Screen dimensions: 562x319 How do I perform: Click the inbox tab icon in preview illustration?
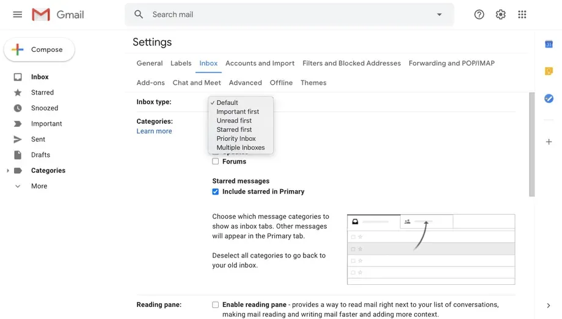[355, 221]
